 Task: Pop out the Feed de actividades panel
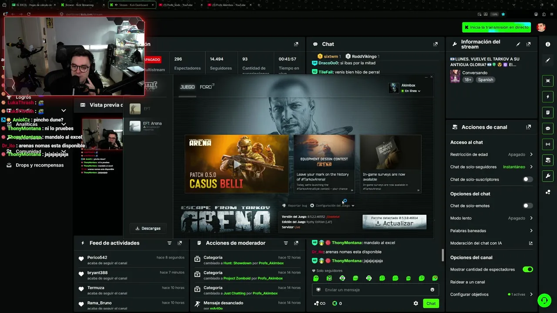click(180, 243)
